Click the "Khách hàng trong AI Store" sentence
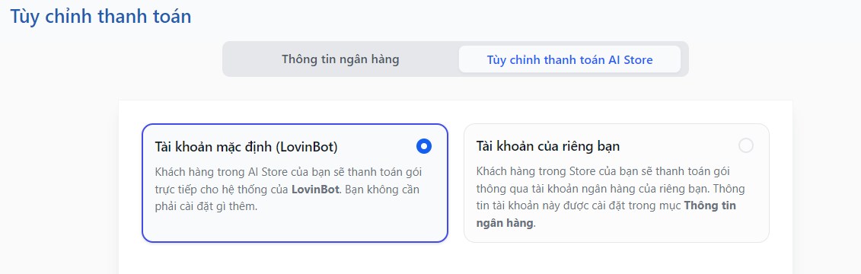This screenshot has height=274, width=861. (x=289, y=172)
